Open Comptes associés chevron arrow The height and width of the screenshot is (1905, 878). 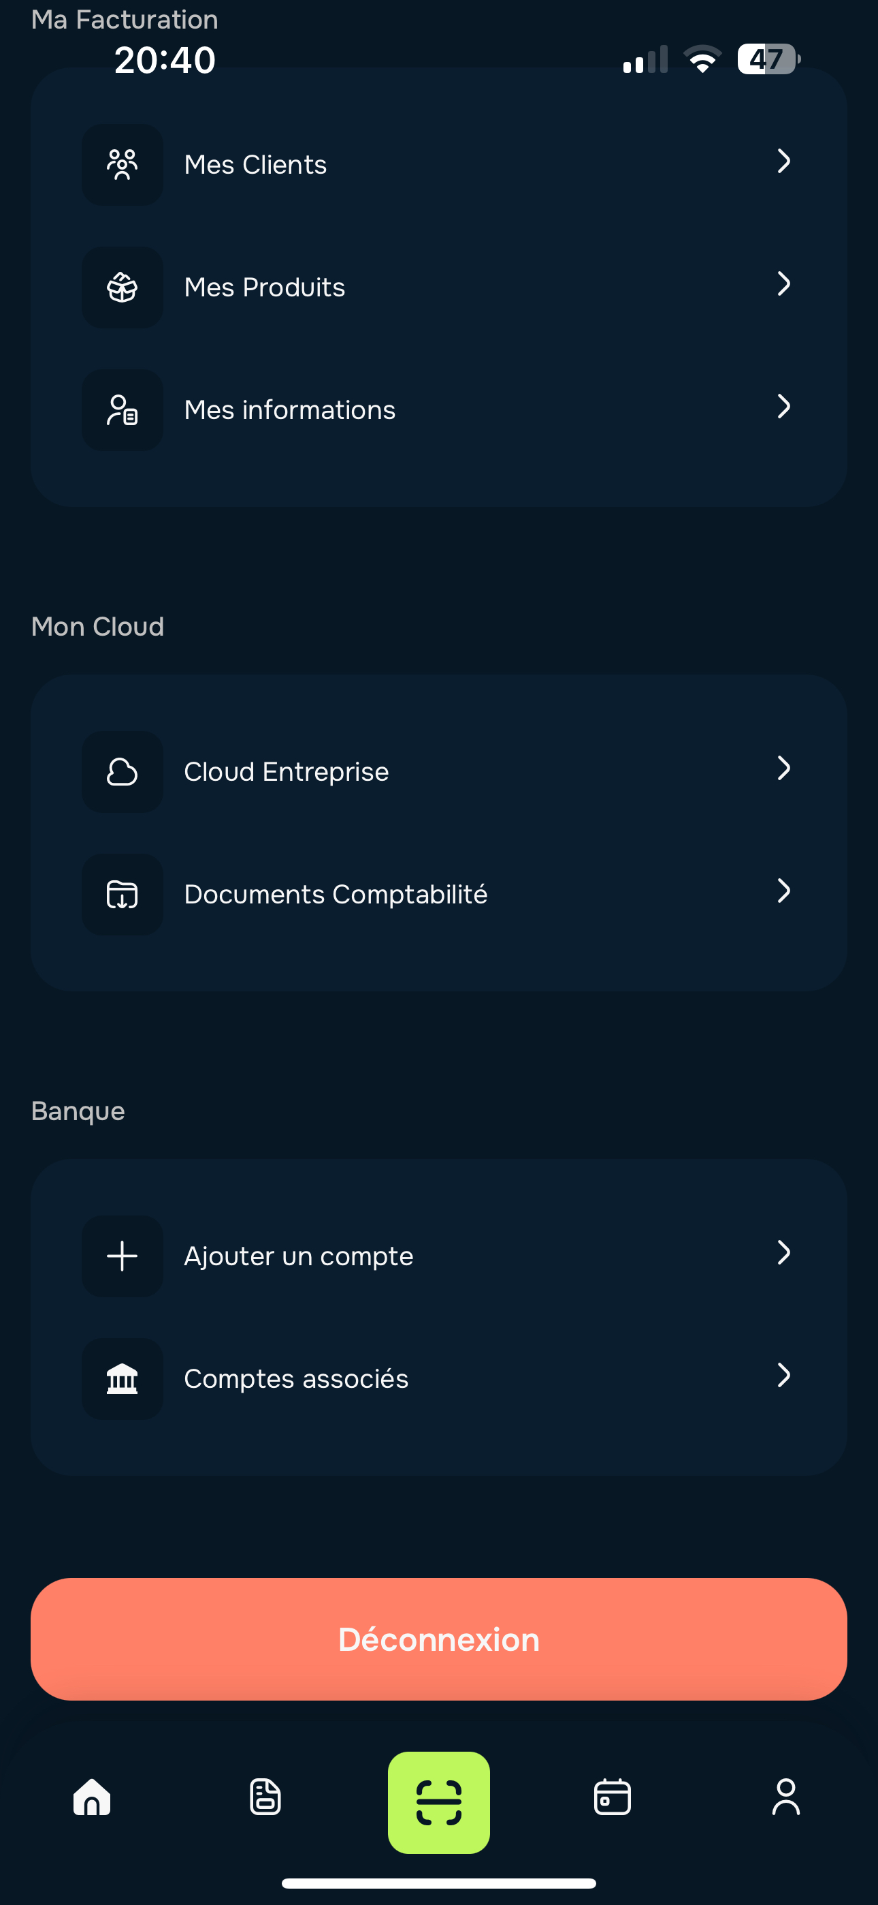[x=783, y=1376]
